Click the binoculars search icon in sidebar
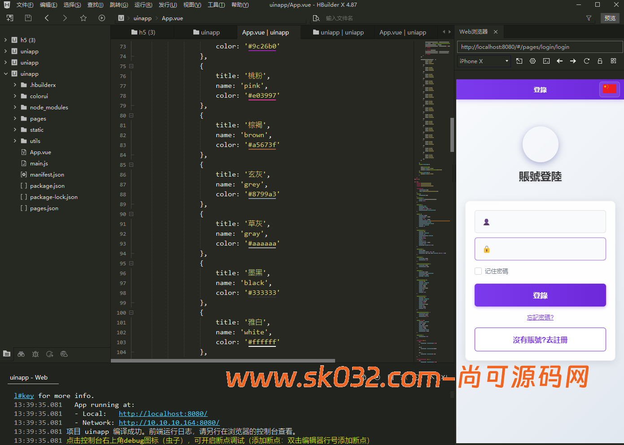The height and width of the screenshot is (445, 624). [21, 354]
